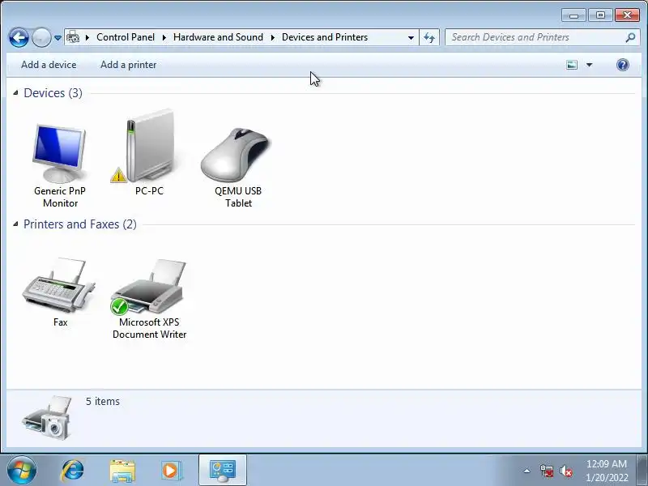Screen dimensions: 648x486
Task: Launch Internet Explorer from taskbar
Action: 73,471
